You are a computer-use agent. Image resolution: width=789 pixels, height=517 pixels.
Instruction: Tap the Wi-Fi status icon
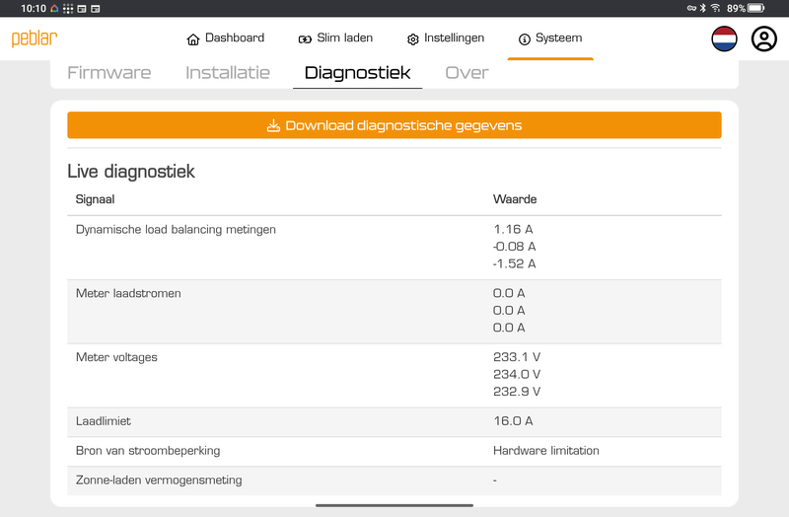pyautogui.click(x=715, y=8)
